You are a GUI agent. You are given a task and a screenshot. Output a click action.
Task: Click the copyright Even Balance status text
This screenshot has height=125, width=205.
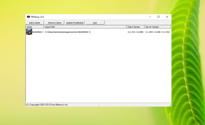(x=47, y=105)
